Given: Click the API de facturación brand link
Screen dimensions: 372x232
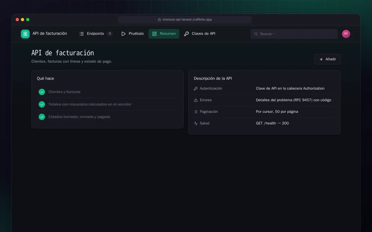Looking at the screenshot, I should click(x=44, y=34).
